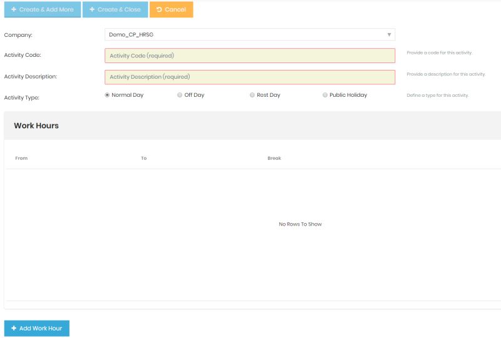Click into the Activity Code input field
The height and width of the screenshot is (338, 501).
click(x=250, y=56)
